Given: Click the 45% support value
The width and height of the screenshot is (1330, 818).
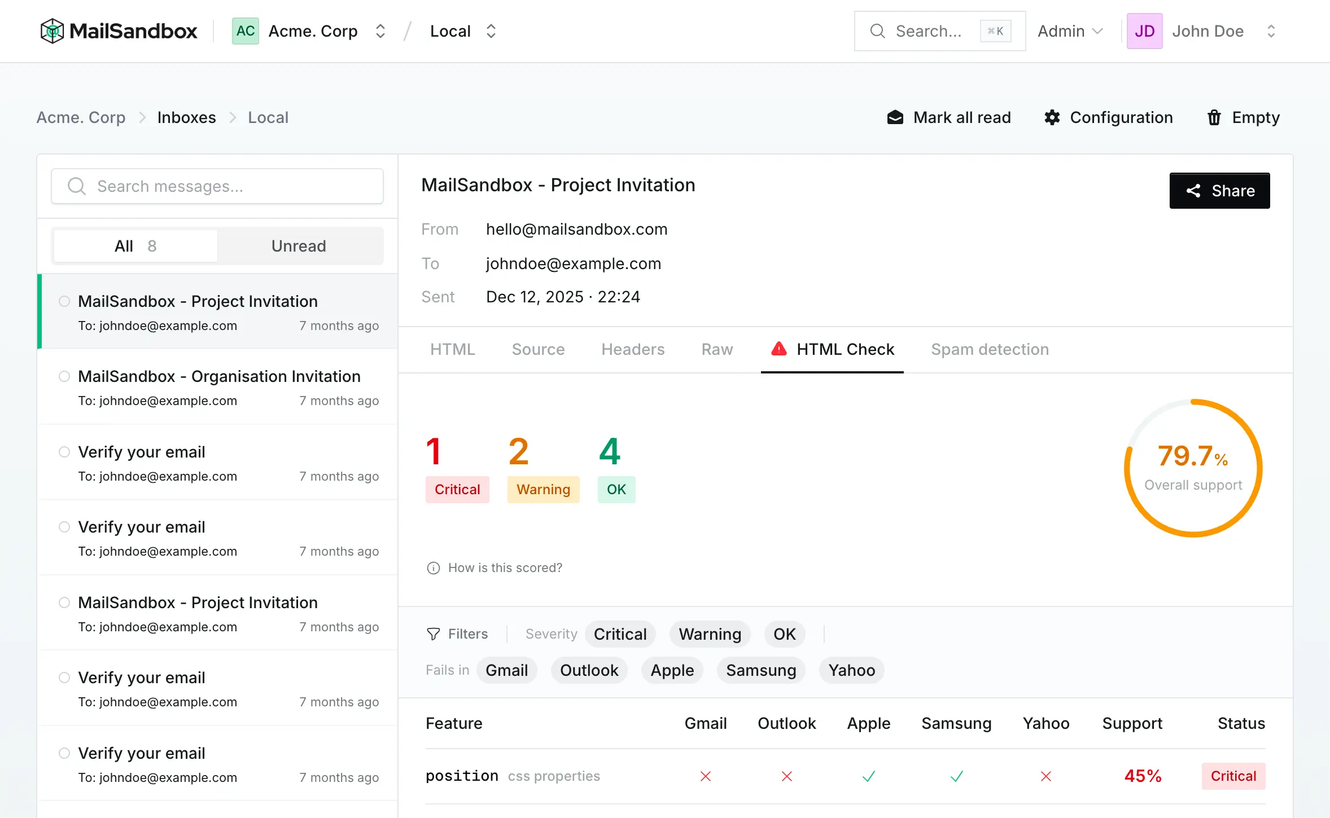Looking at the screenshot, I should pyautogui.click(x=1143, y=776).
